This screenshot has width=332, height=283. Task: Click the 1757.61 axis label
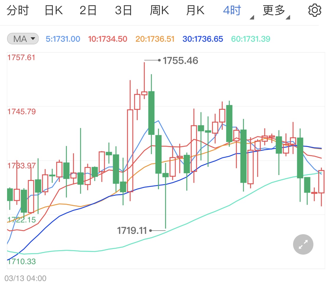(x=21, y=57)
